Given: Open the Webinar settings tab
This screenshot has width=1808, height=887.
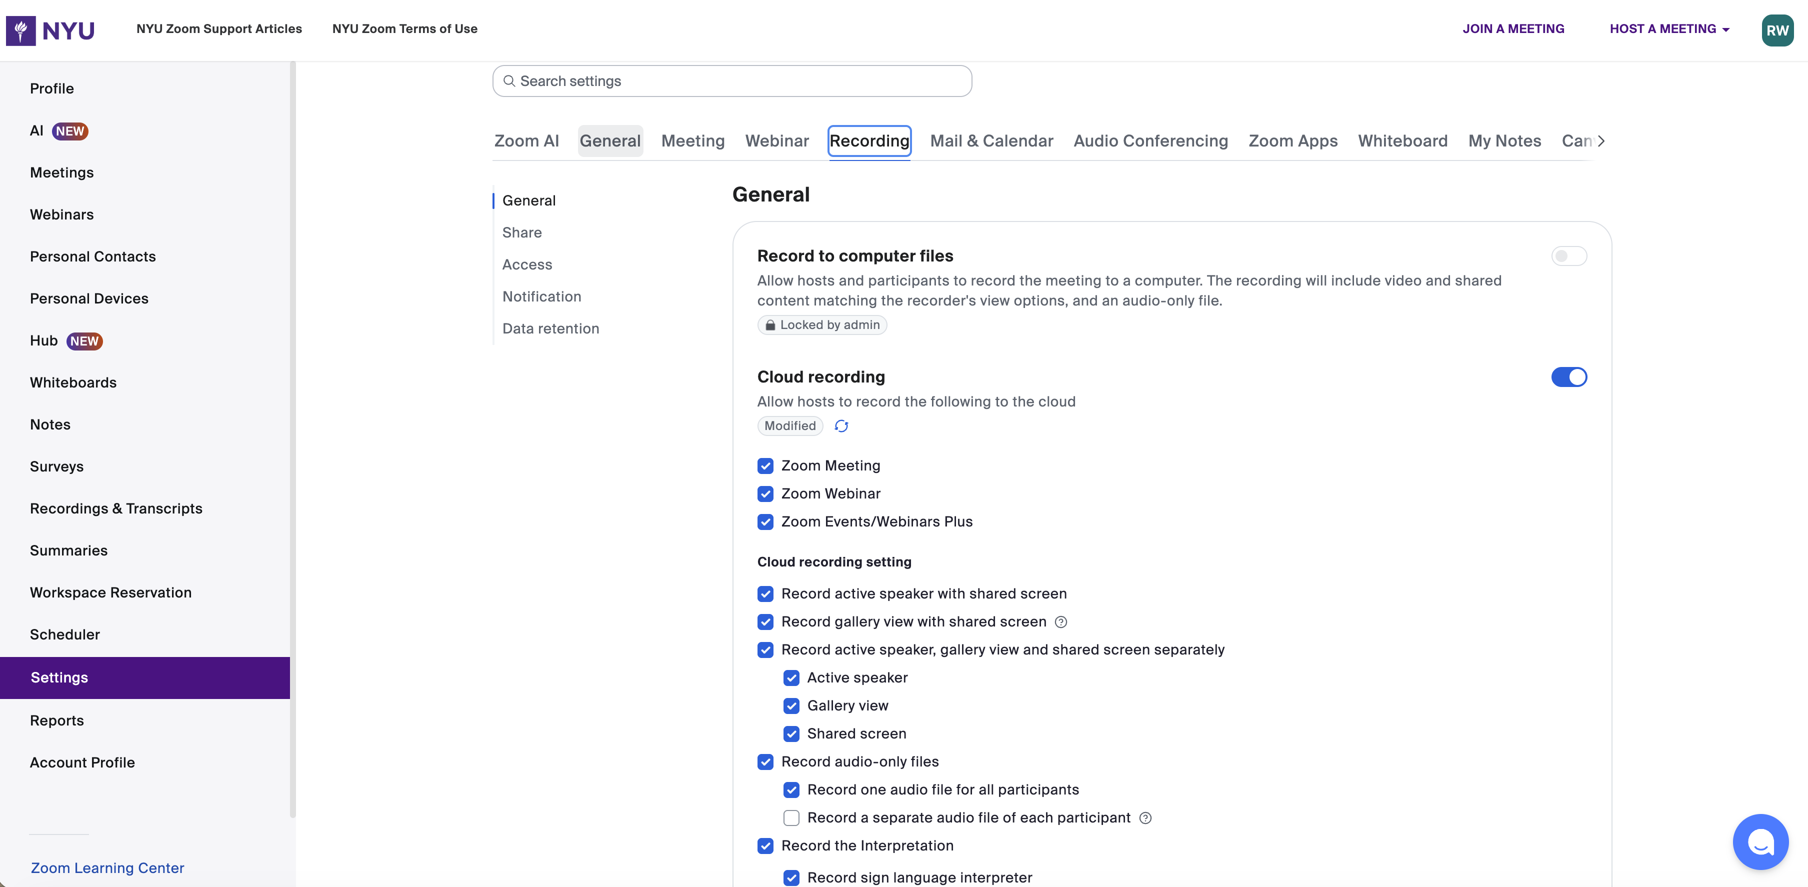Looking at the screenshot, I should (777, 141).
